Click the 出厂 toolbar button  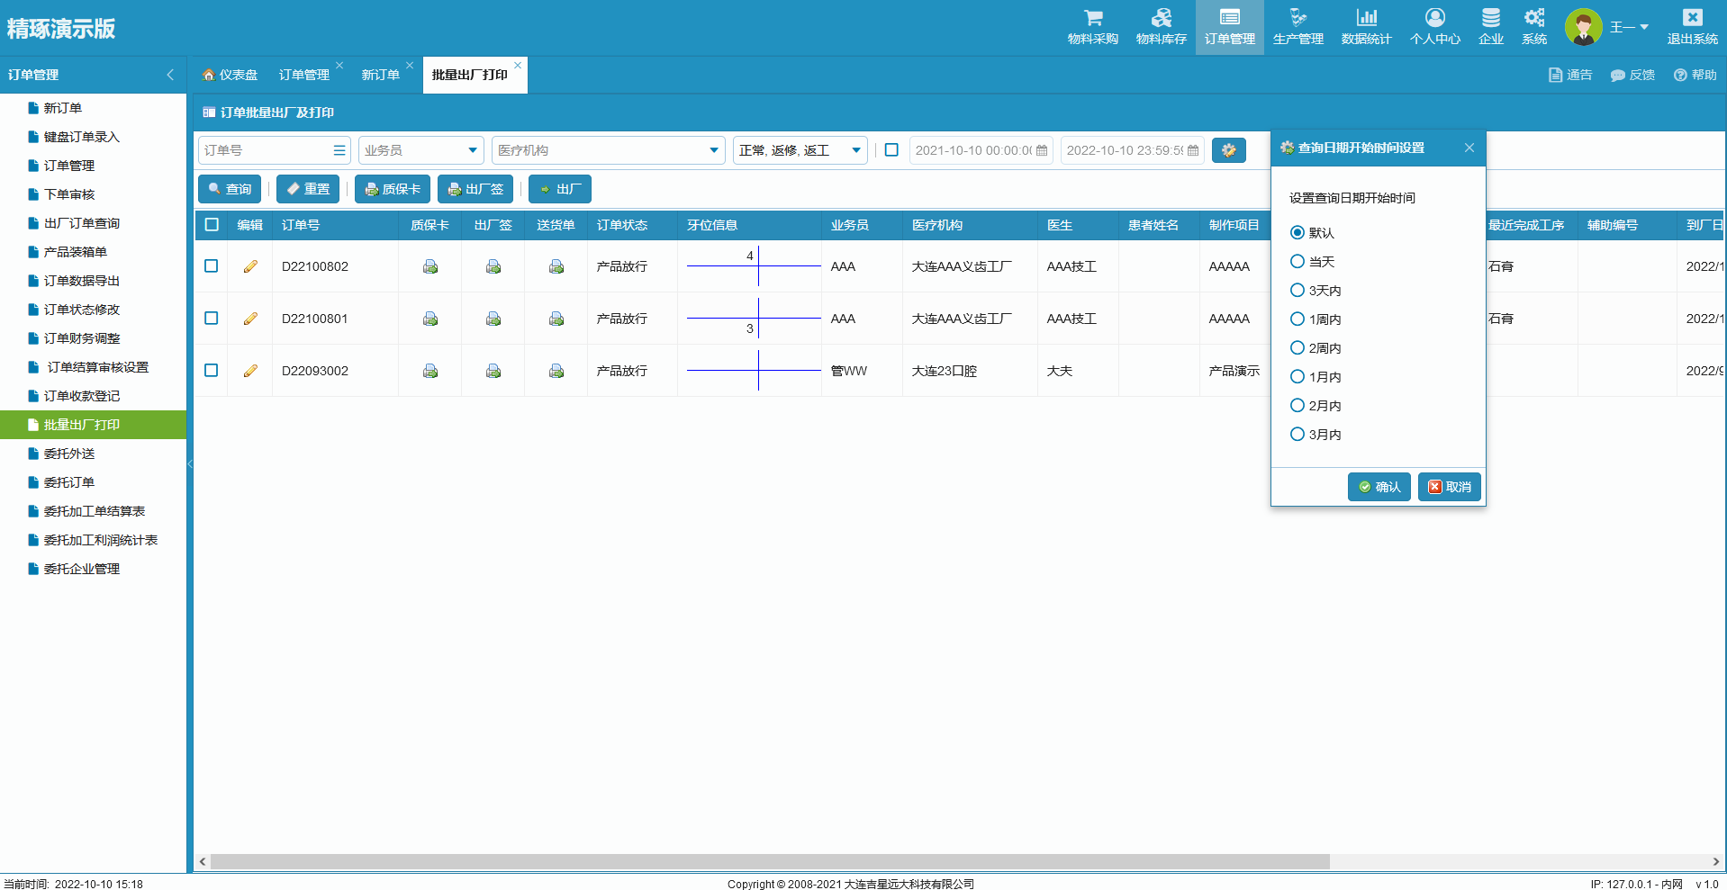(x=560, y=189)
